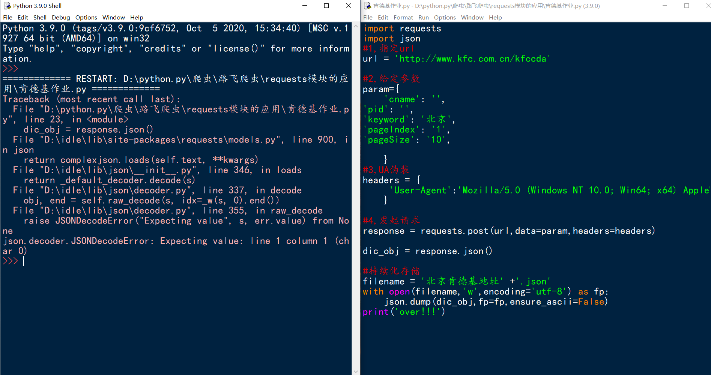Click the '#1,指定url' comment
Screen dimensions: 711x375
pos(389,49)
